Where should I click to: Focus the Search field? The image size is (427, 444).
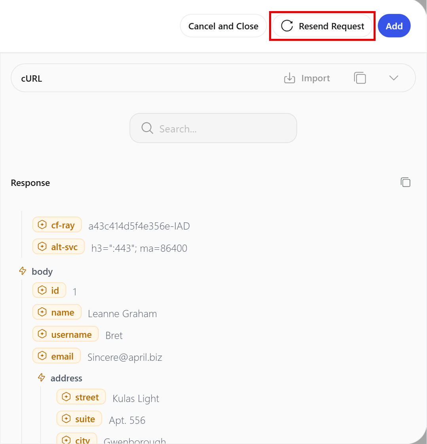point(213,128)
